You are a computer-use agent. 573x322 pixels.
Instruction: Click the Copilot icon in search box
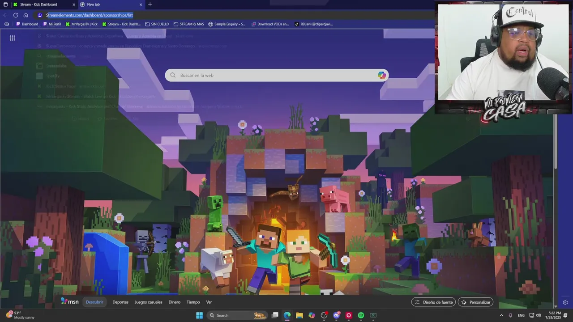[x=381, y=75]
